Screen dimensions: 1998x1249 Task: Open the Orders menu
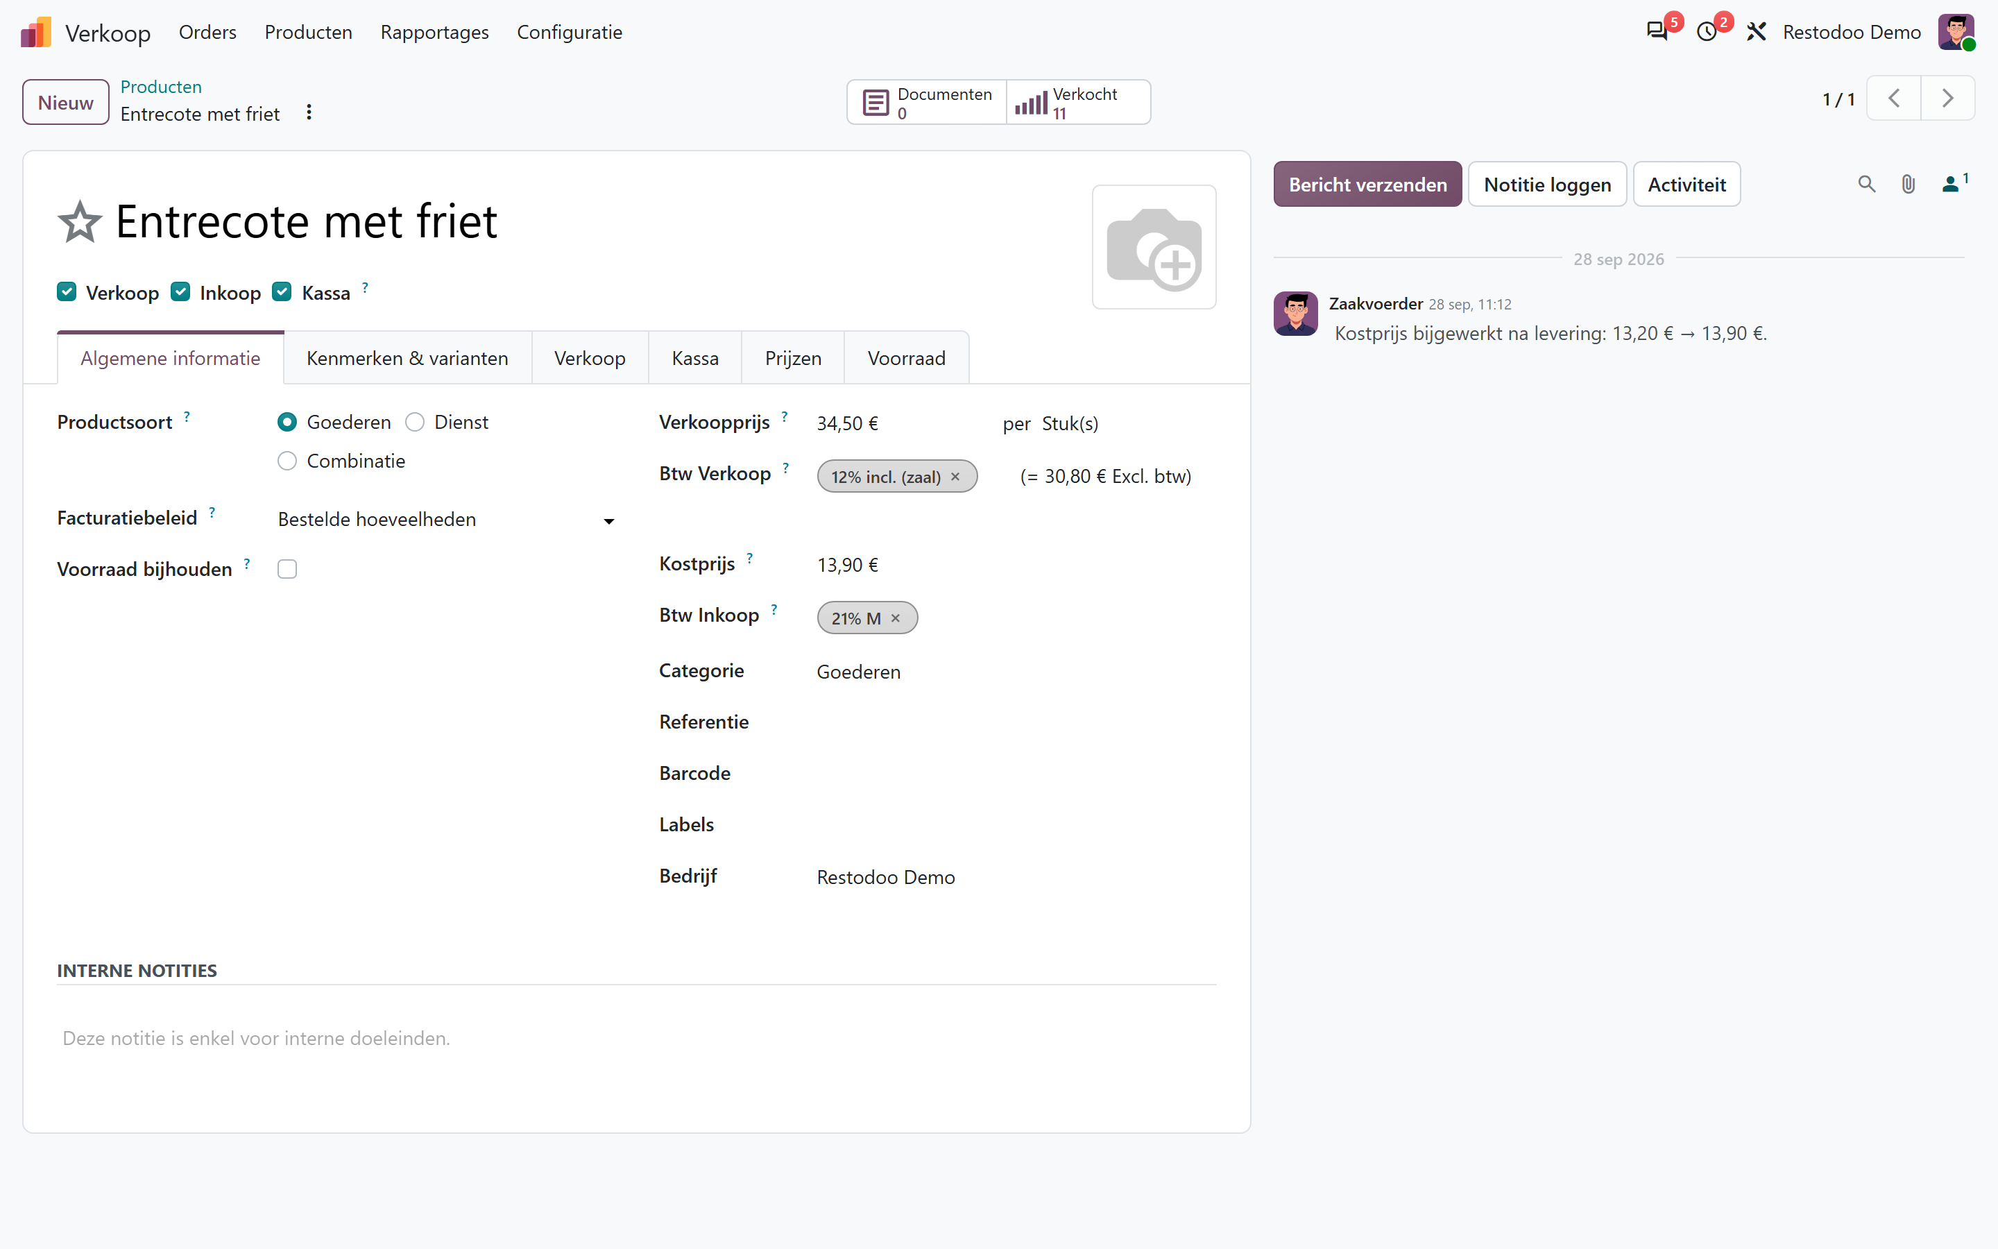[207, 32]
